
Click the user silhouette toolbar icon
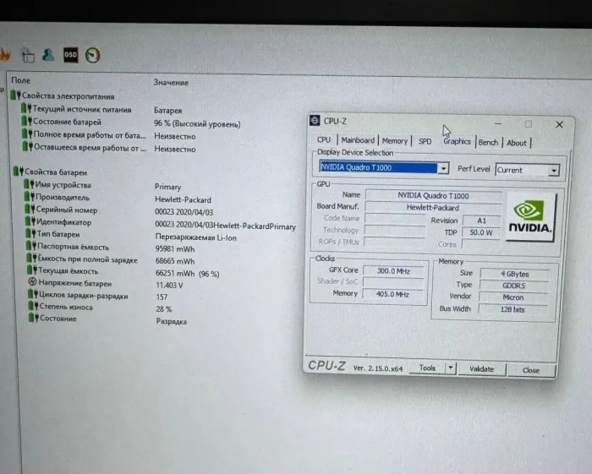49,54
